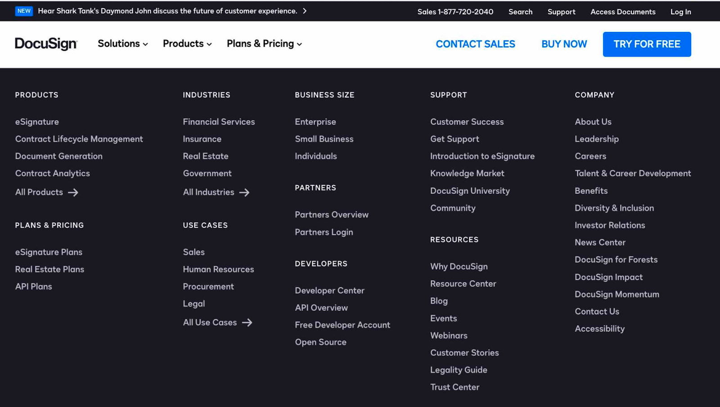Open the API Plans link
This screenshot has width=720, height=407.
click(x=33, y=286)
